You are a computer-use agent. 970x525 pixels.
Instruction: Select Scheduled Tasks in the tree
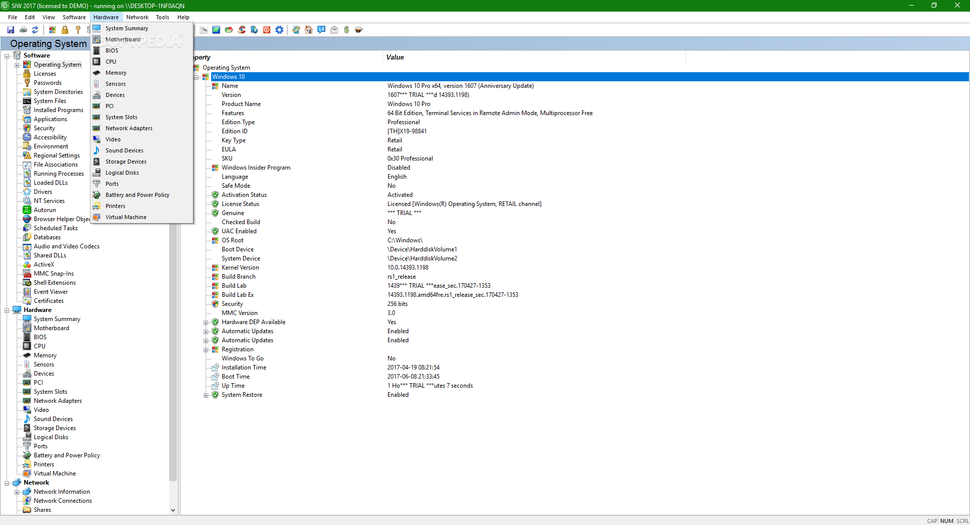[56, 228]
